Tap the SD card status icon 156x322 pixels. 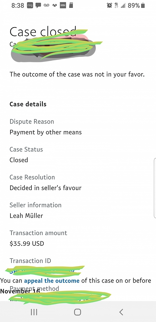tap(71, 5)
